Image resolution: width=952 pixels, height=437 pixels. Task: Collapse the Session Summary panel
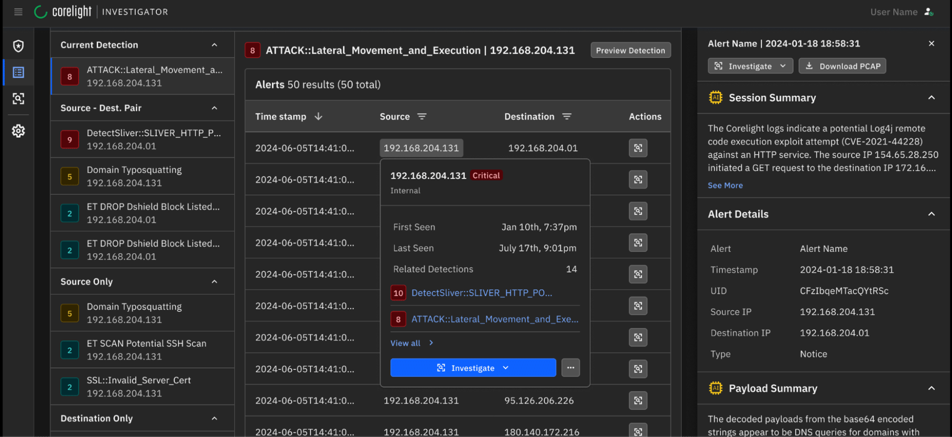pyautogui.click(x=931, y=98)
